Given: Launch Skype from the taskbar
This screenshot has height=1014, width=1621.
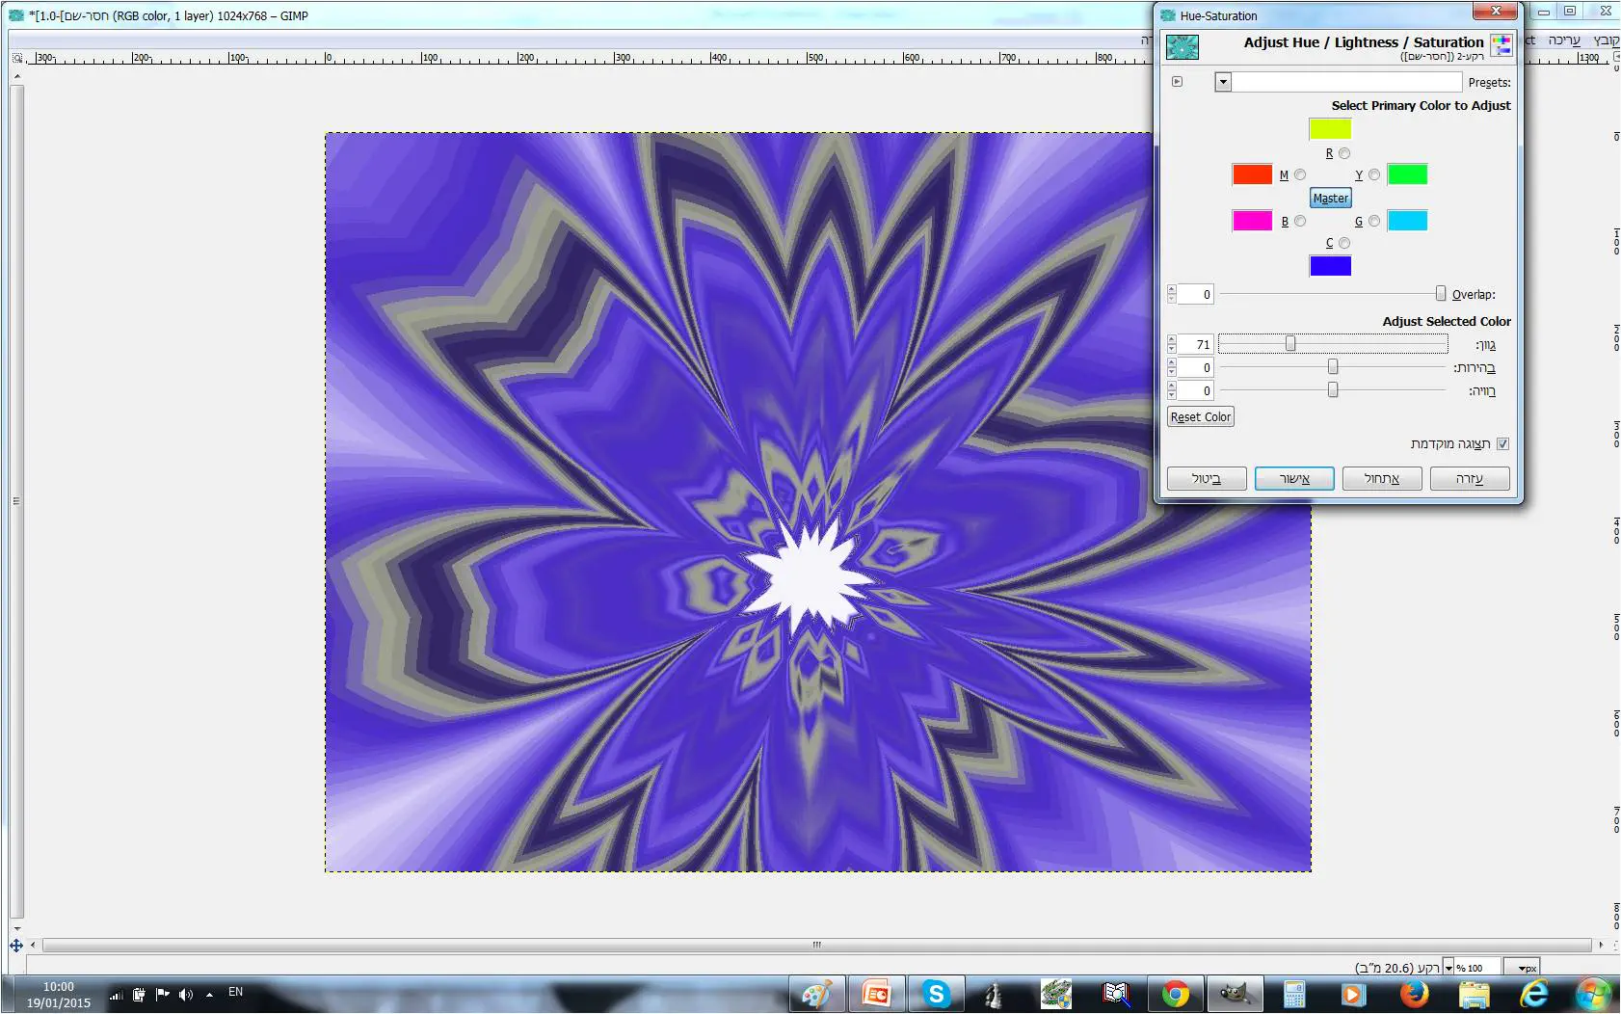Looking at the screenshot, I should point(936,994).
